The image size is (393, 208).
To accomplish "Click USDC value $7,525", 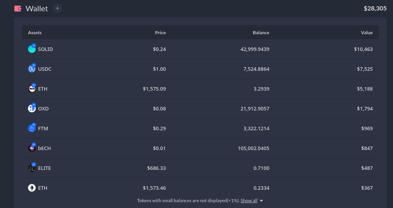I will 365,69.
